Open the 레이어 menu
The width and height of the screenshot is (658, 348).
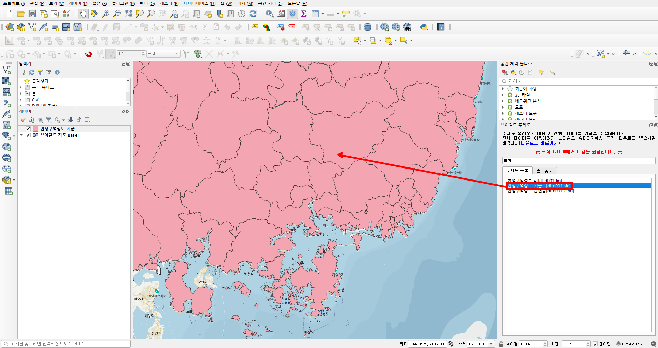tap(78, 3)
